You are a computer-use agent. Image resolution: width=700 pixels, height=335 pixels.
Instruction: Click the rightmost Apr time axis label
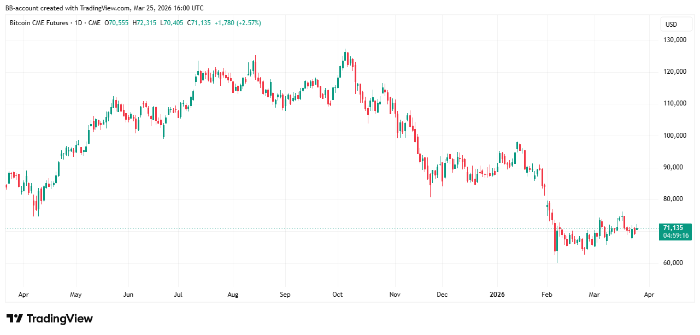[x=648, y=295]
